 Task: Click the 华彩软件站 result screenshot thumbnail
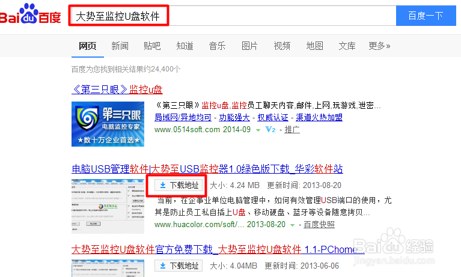(x=108, y=206)
